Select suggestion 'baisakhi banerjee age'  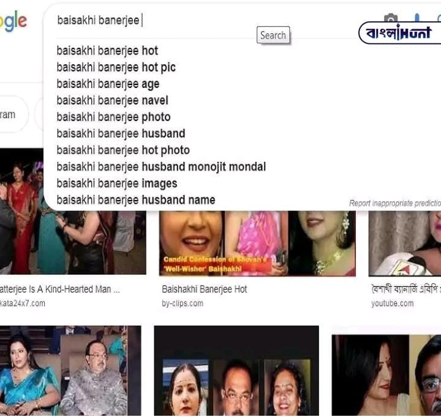(108, 84)
